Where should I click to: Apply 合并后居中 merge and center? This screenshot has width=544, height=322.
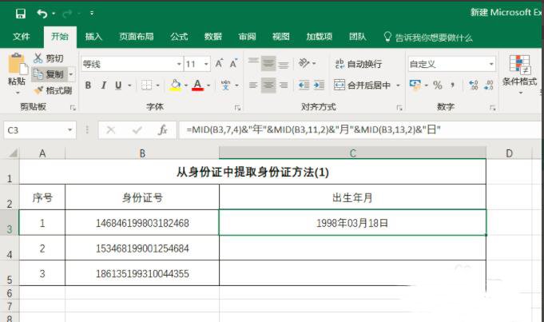(x=362, y=85)
